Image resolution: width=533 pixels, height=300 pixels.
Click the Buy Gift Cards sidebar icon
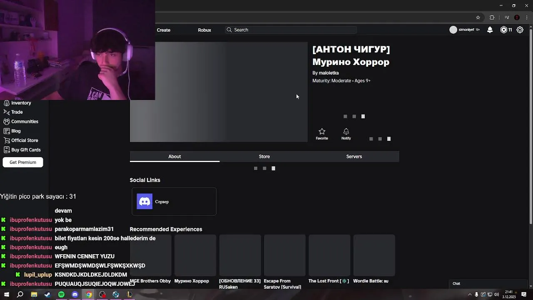7,150
